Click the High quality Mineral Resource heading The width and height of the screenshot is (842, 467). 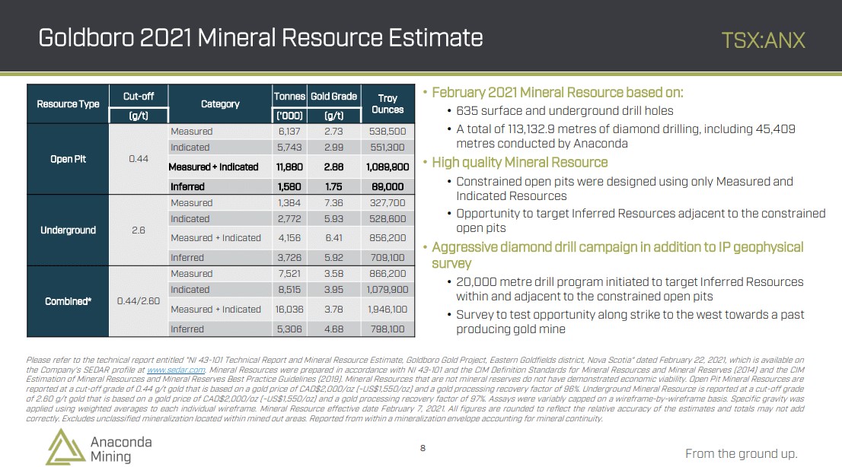pos(520,163)
